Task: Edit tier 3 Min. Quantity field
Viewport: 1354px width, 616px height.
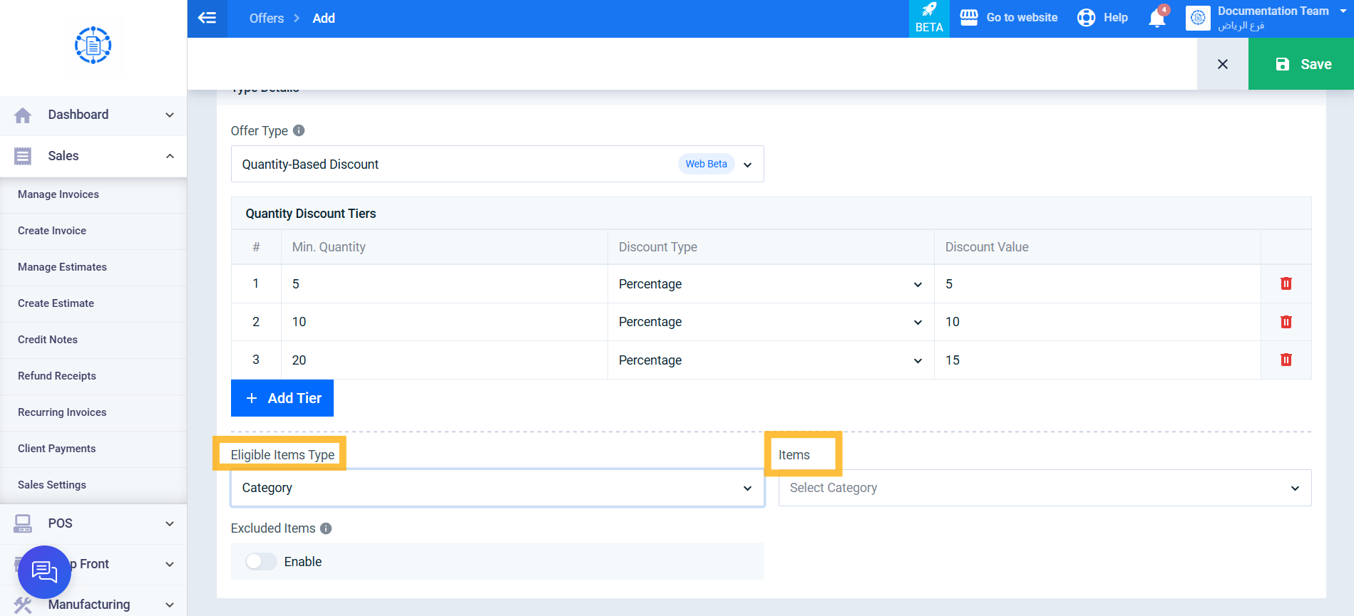Action: 444,360
